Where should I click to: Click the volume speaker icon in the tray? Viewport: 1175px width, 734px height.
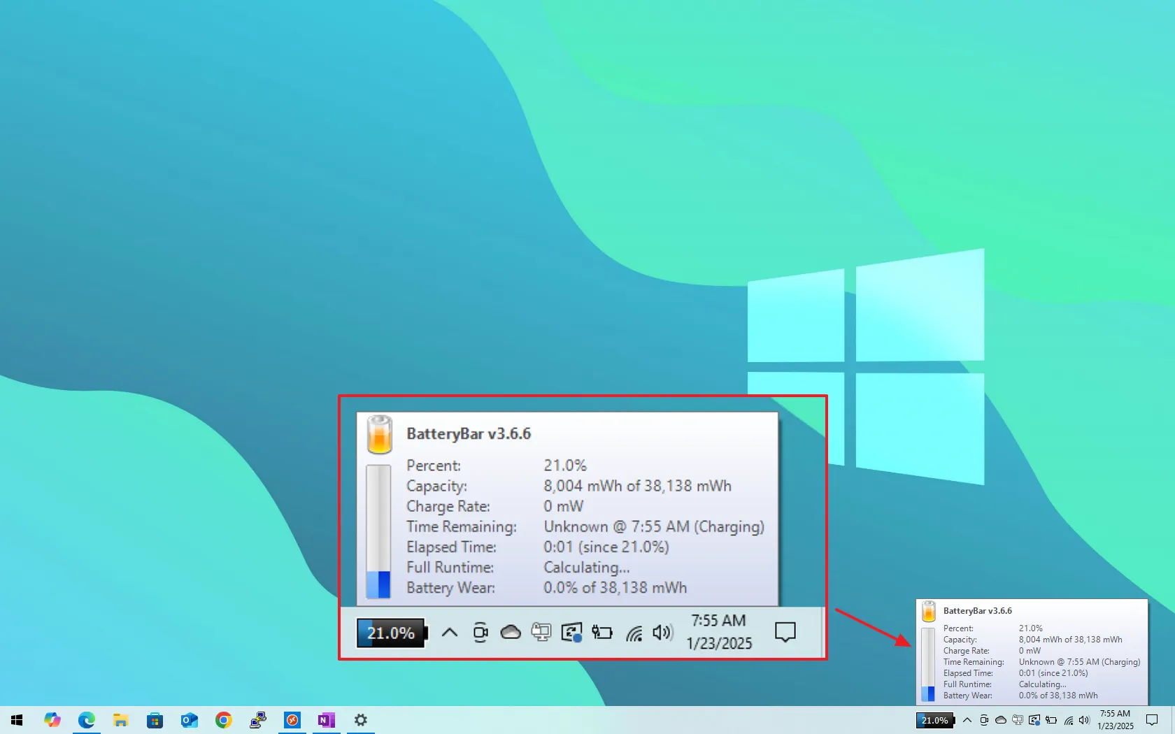click(x=662, y=632)
